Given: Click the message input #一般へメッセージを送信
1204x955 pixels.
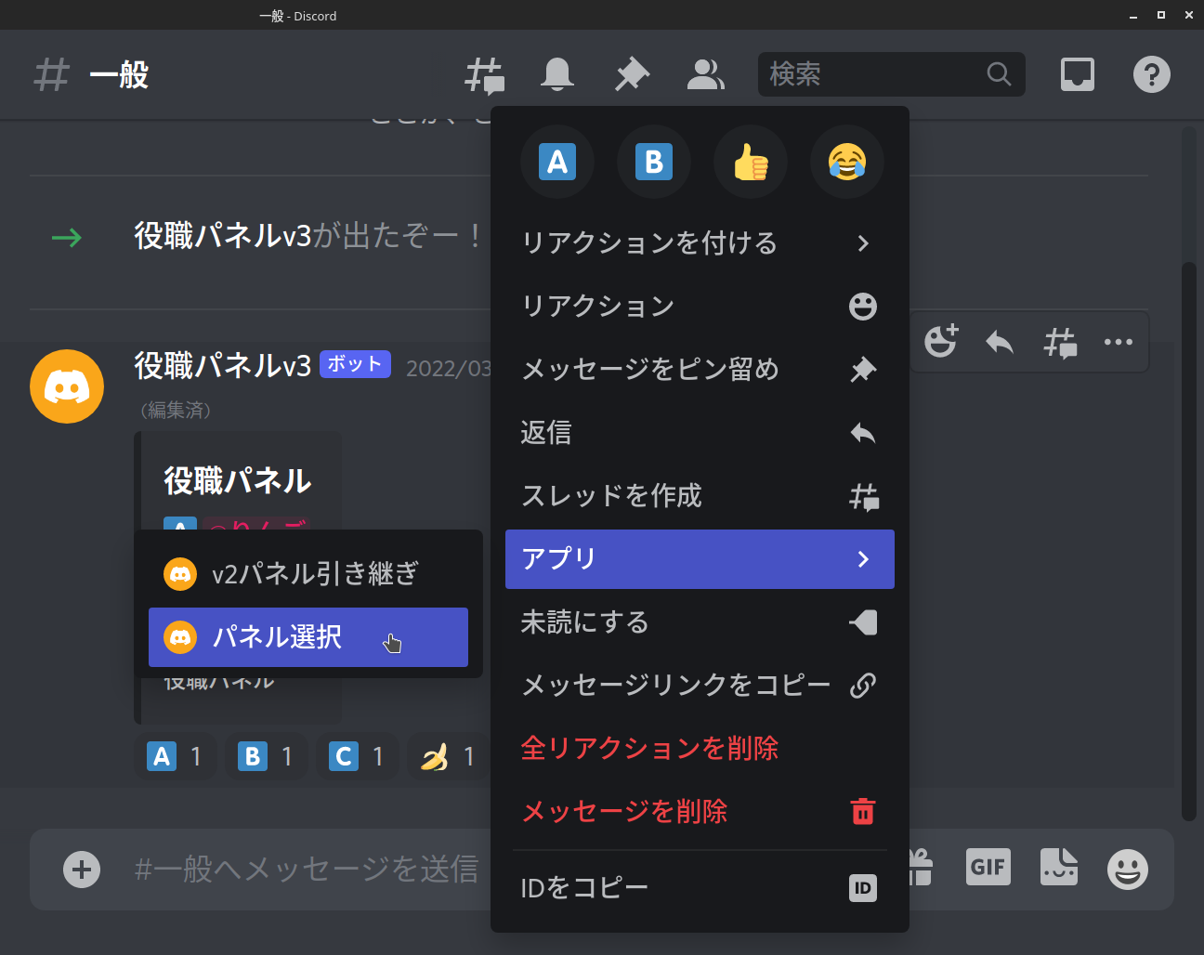Looking at the screenshot, I should coord(307,870).
